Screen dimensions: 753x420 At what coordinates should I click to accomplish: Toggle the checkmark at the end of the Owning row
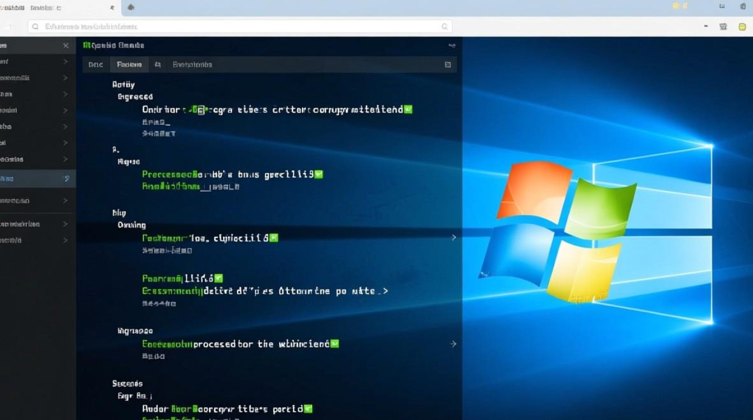point(273,237)
